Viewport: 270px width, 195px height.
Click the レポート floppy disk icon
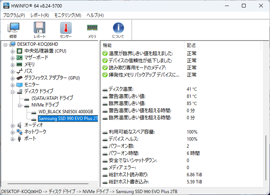39,30
